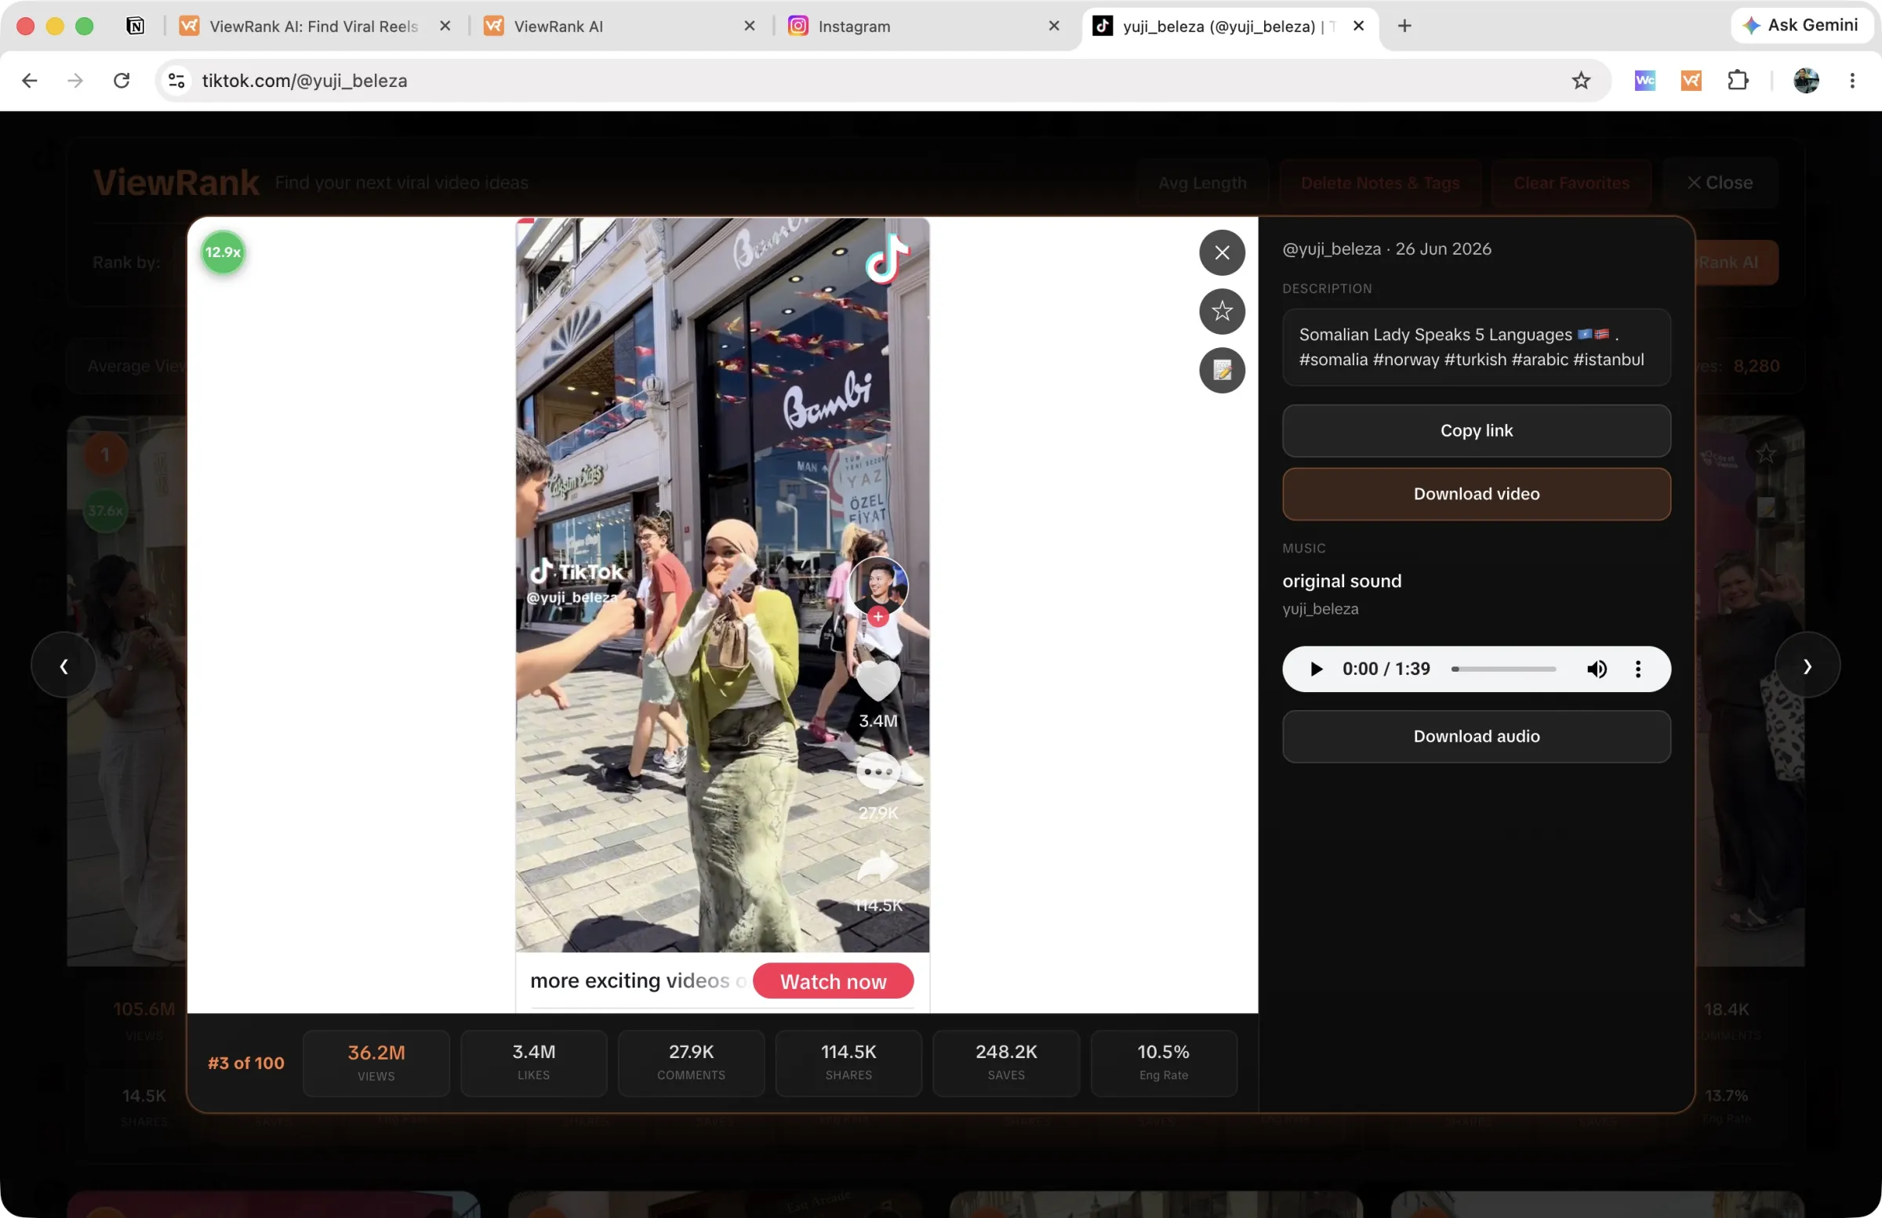Image resolution: width=1882 pixels, height=1218 pixels.
Task: Click the dimmed ViewRank Close button
Action: click(x=1720, y=183)
